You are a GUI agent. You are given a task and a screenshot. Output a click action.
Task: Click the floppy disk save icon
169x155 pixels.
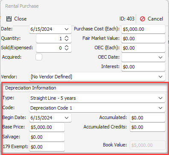[9, 19]
